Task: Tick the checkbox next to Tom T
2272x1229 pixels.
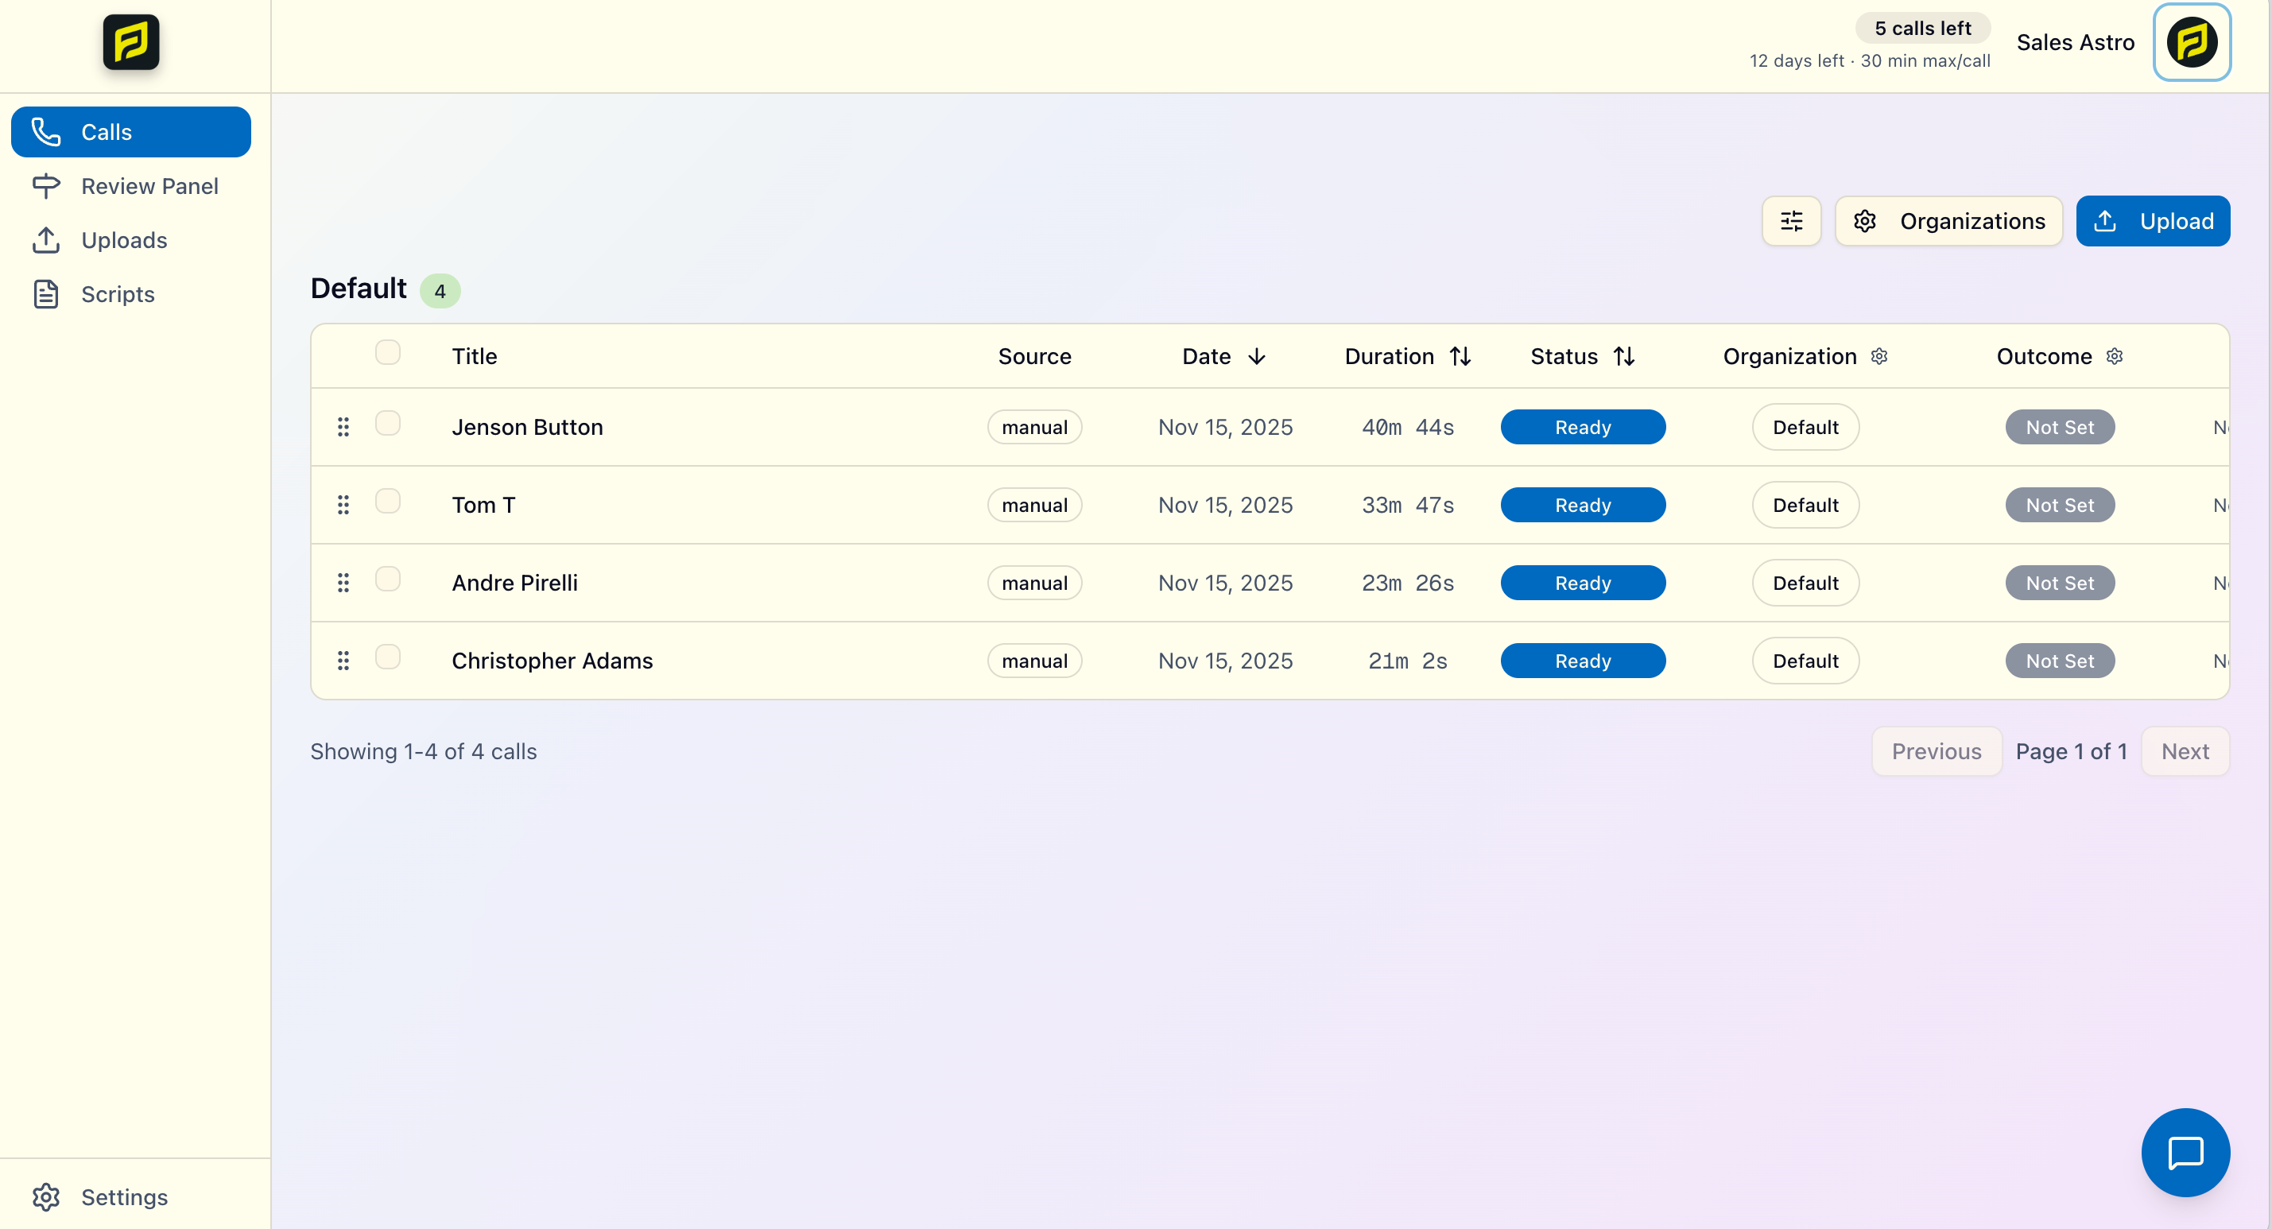Action: click(x=388, y=500)
